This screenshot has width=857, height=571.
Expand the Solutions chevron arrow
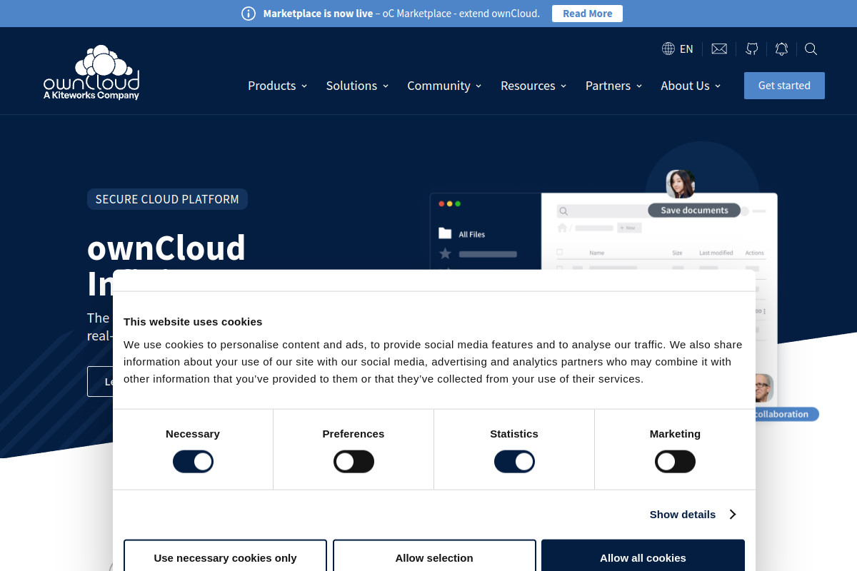tap(386, 86)
